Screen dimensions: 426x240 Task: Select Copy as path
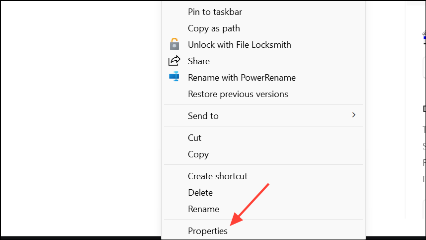214,28
